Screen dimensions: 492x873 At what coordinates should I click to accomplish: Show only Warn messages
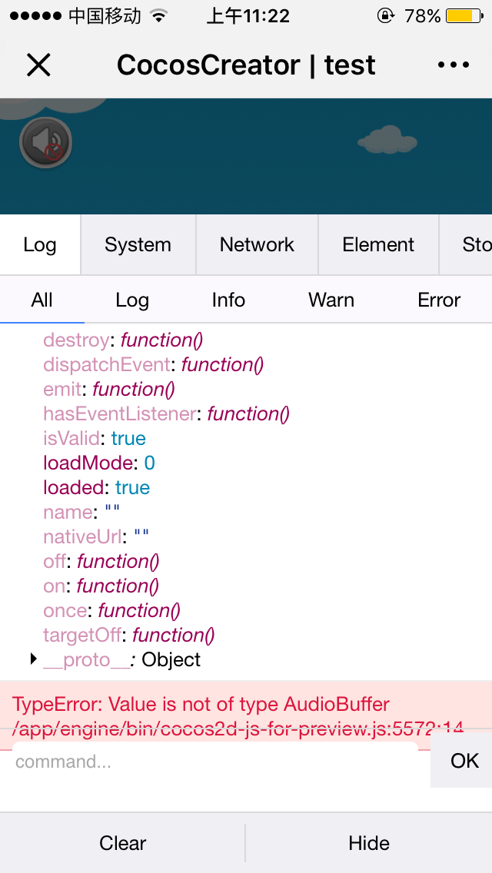331,300
